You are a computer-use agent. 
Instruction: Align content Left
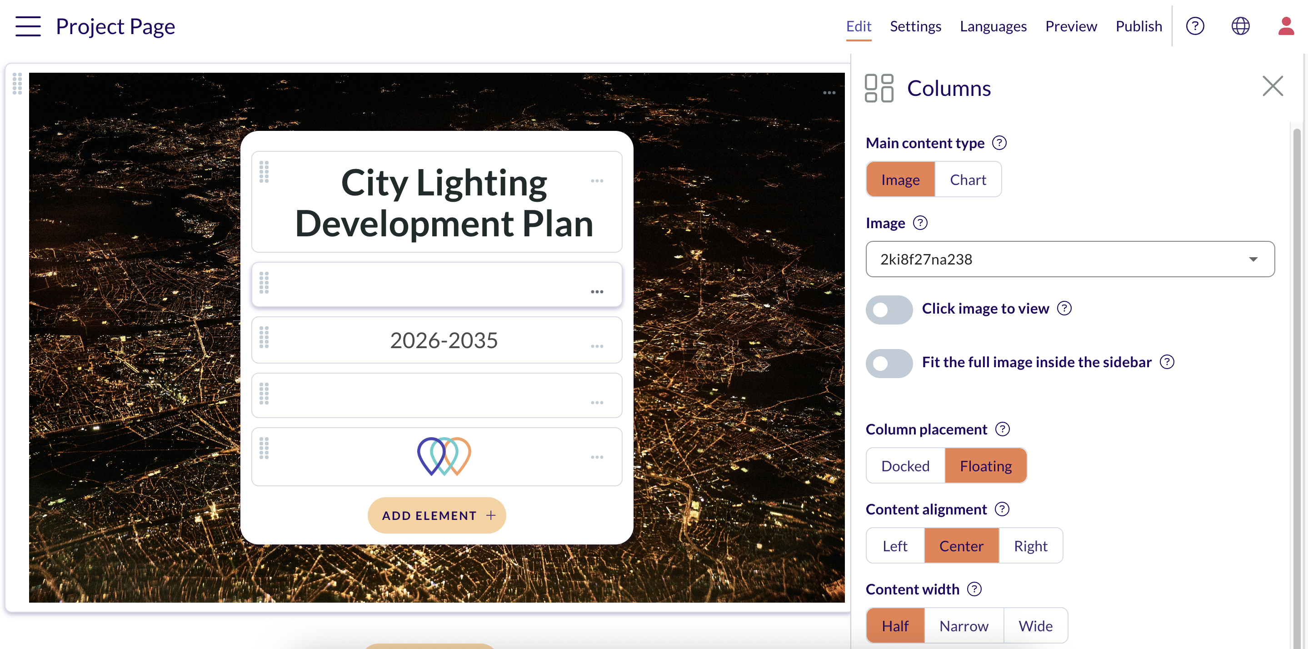(x=895, y=546)
